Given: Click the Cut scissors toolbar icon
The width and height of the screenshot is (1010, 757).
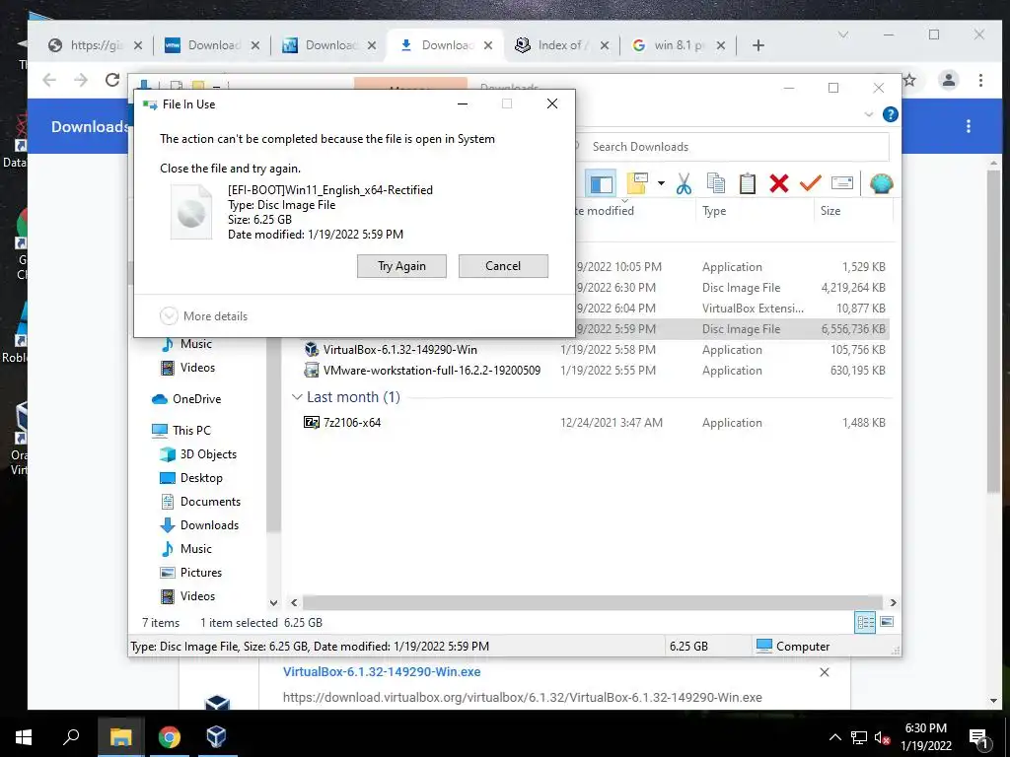Looking at the screenshot, I should pos(685,184).
